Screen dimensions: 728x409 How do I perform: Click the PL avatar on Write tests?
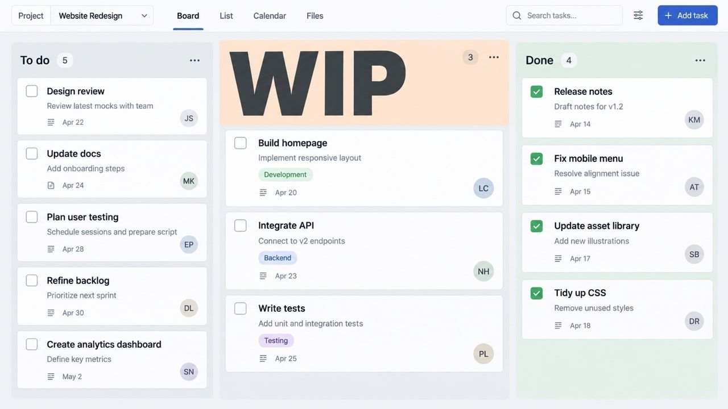coord(483,354)
